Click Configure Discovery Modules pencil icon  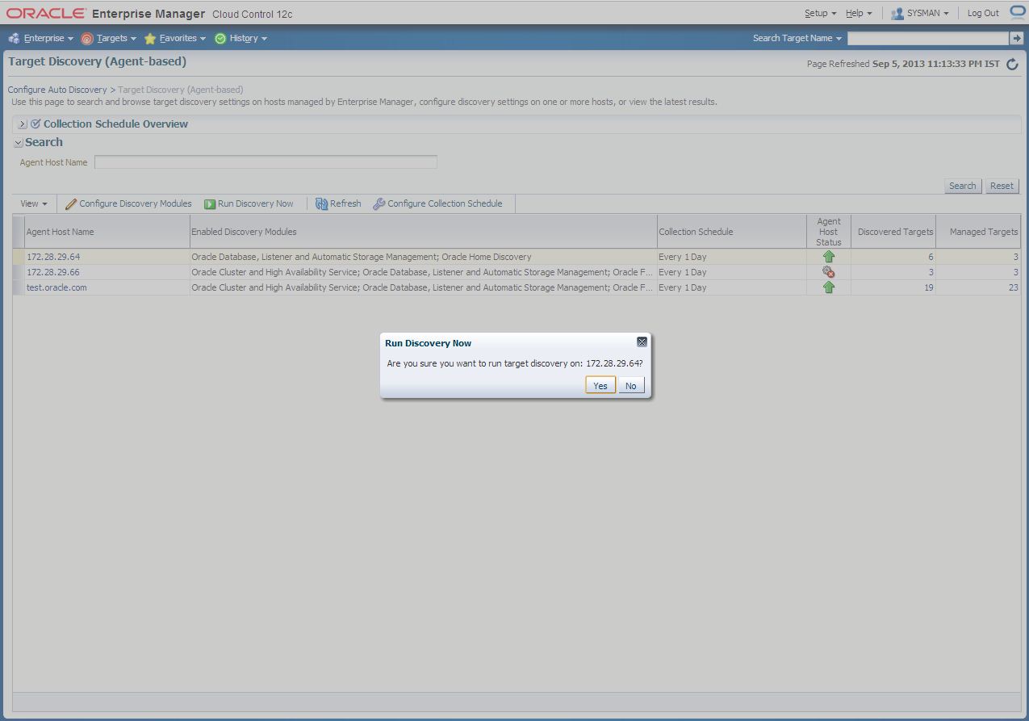(x=71, y=204)
